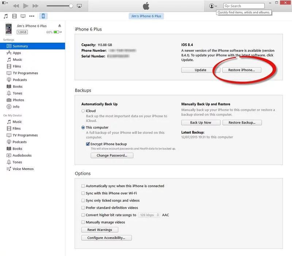The width and height of the screenshot is (292, 256).
Task: Click the Play button
Action: [x=26, y=6]
